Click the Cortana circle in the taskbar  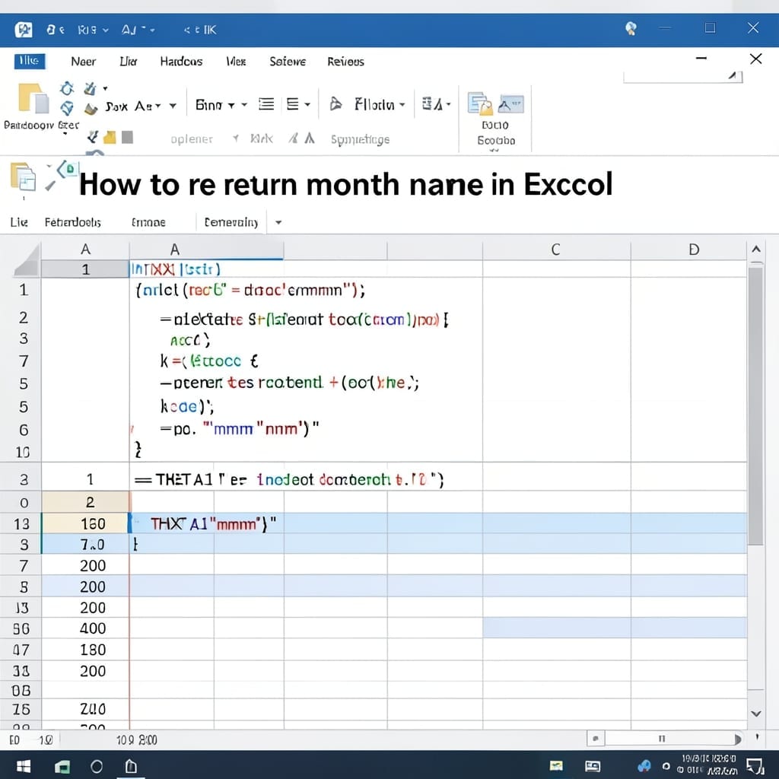click(x=97, y=766)
